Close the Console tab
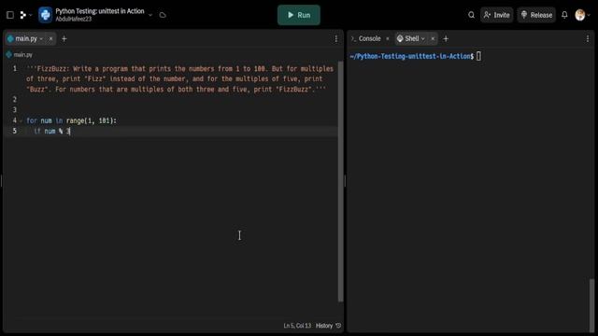The width and height of the screenshot is (598, 336). pyautogui.click(x=388, y=38)
